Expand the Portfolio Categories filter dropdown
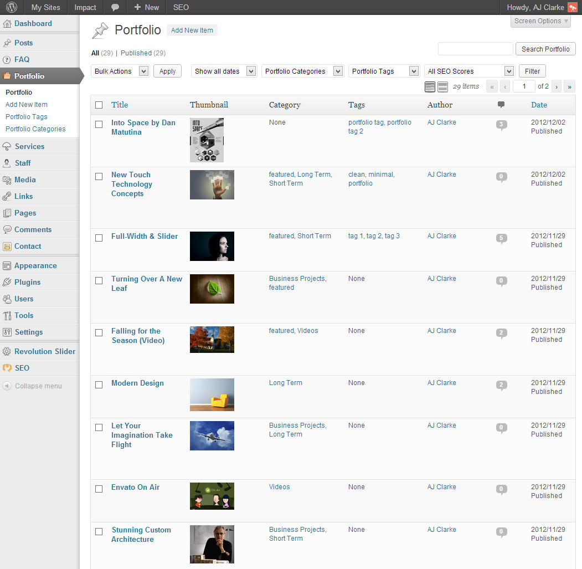 click(x=302, y=71)
